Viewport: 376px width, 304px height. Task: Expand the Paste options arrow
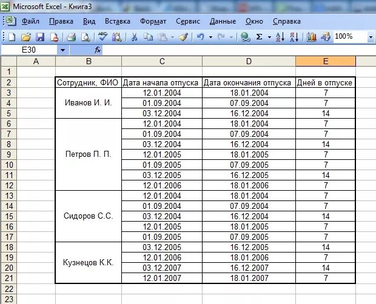172,37
